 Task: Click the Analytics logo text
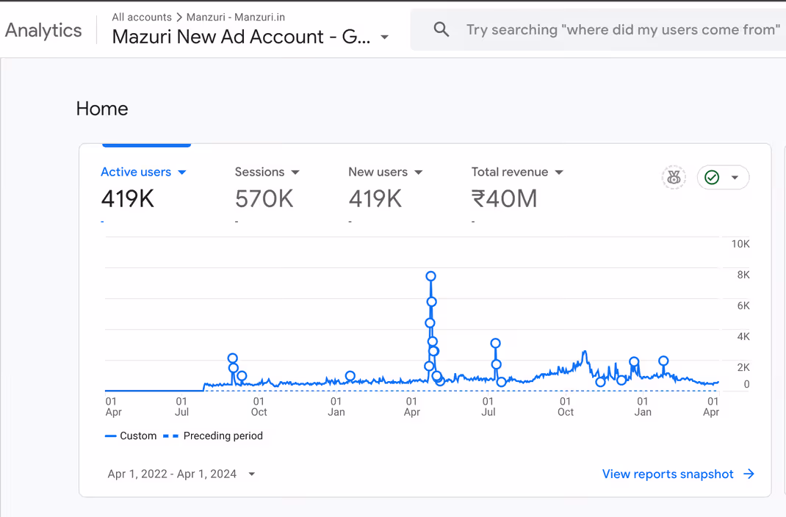click(x=43, y=30)
